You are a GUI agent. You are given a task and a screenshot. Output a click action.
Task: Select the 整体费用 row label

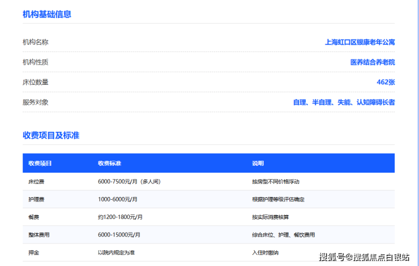(x=39, y=235)
